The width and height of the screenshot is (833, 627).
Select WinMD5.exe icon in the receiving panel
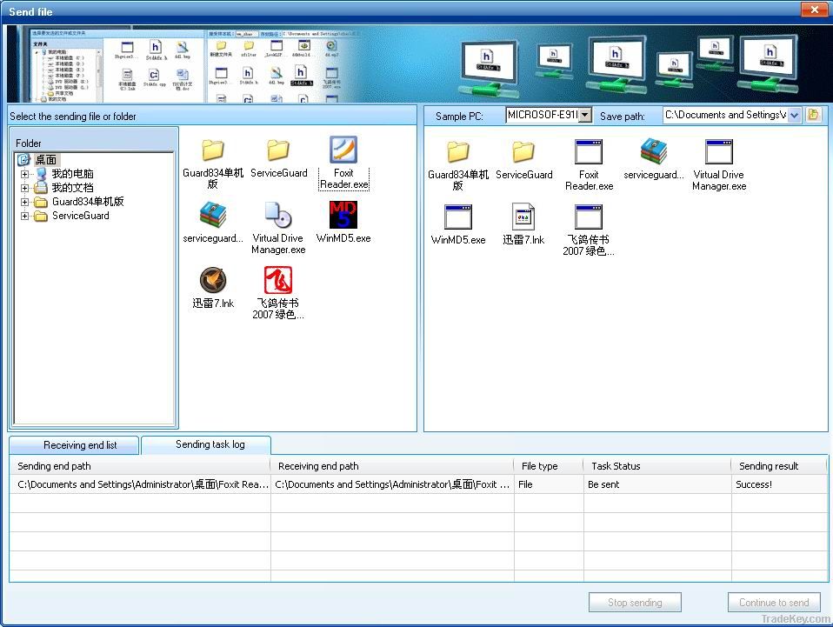point(457,216)
